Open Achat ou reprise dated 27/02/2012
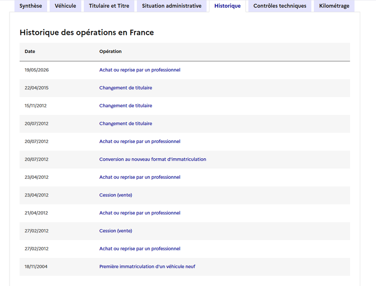The image size is (376, 286). pos(140,249)
